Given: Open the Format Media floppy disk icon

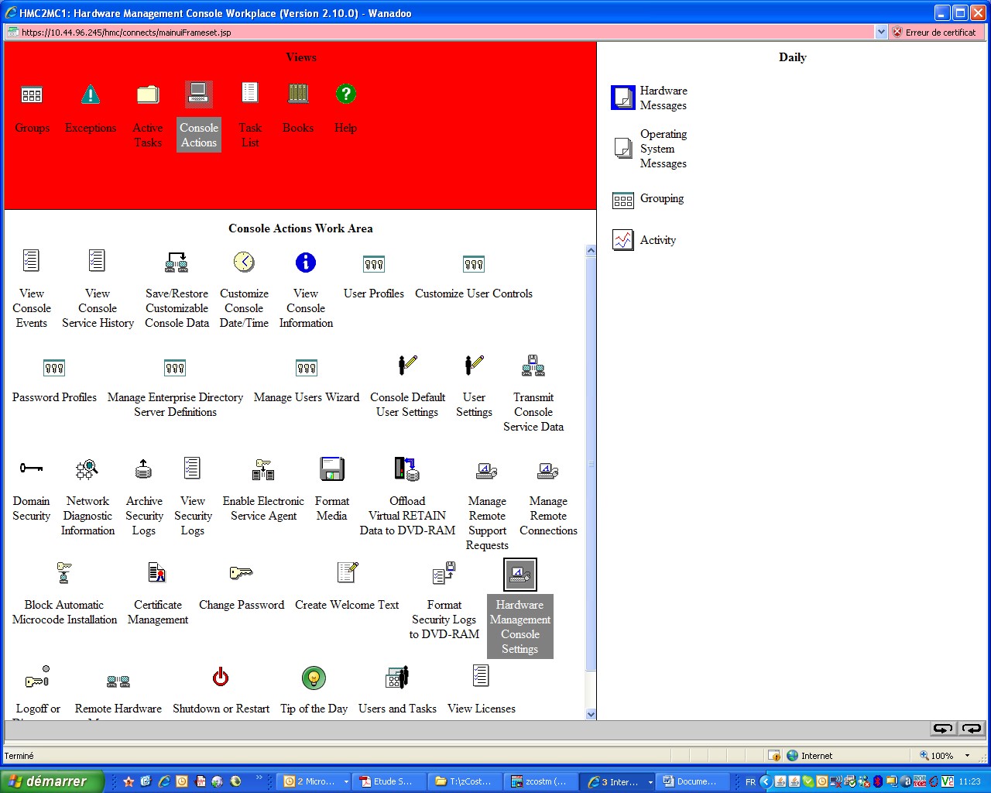Looking at the screenshot, I should tap(332, 469).
